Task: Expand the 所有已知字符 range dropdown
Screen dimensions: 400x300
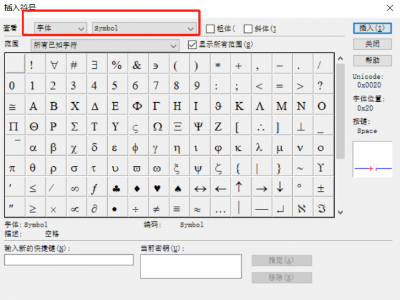Action: coord(105,45)
